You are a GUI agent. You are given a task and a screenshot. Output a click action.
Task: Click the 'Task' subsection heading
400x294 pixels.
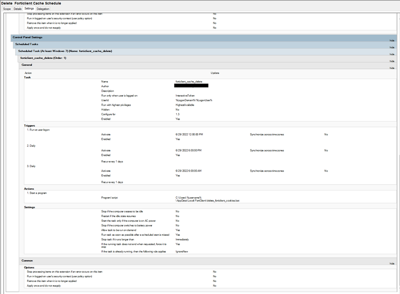[x=27, y=78]
